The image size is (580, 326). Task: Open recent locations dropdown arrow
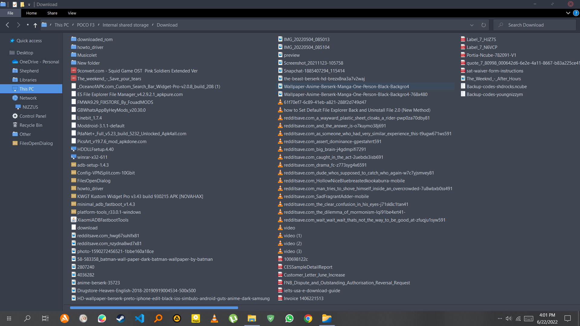pos(27,25)
